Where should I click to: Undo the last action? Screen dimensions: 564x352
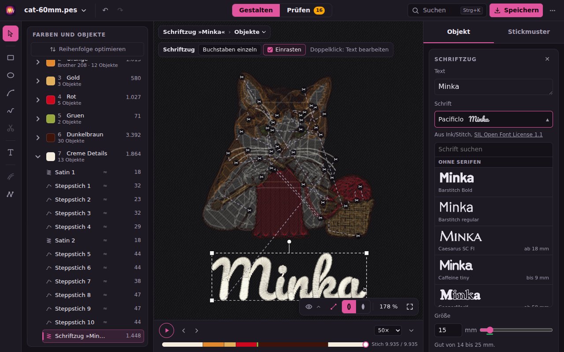coord(105,10)
